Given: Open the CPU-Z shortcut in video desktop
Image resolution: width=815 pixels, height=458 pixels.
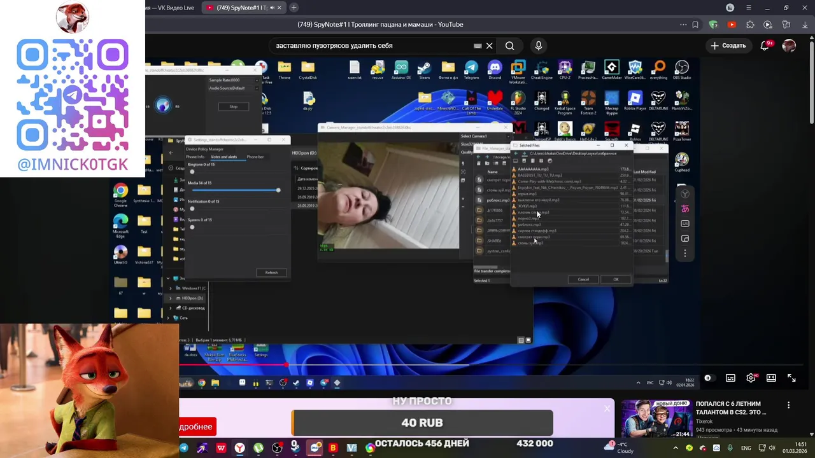Looking at the screenshot, I should click(x=565, y=71).
